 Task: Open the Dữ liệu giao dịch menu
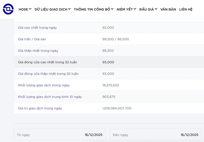pyautogui.click(x=51, y=9)
